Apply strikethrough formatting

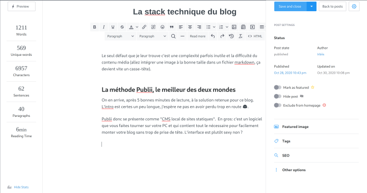coord(122,27)
